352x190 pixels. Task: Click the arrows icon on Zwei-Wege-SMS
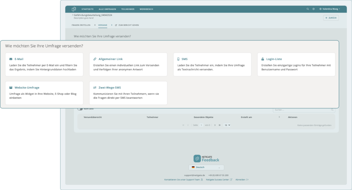click(x=95, y=87)
